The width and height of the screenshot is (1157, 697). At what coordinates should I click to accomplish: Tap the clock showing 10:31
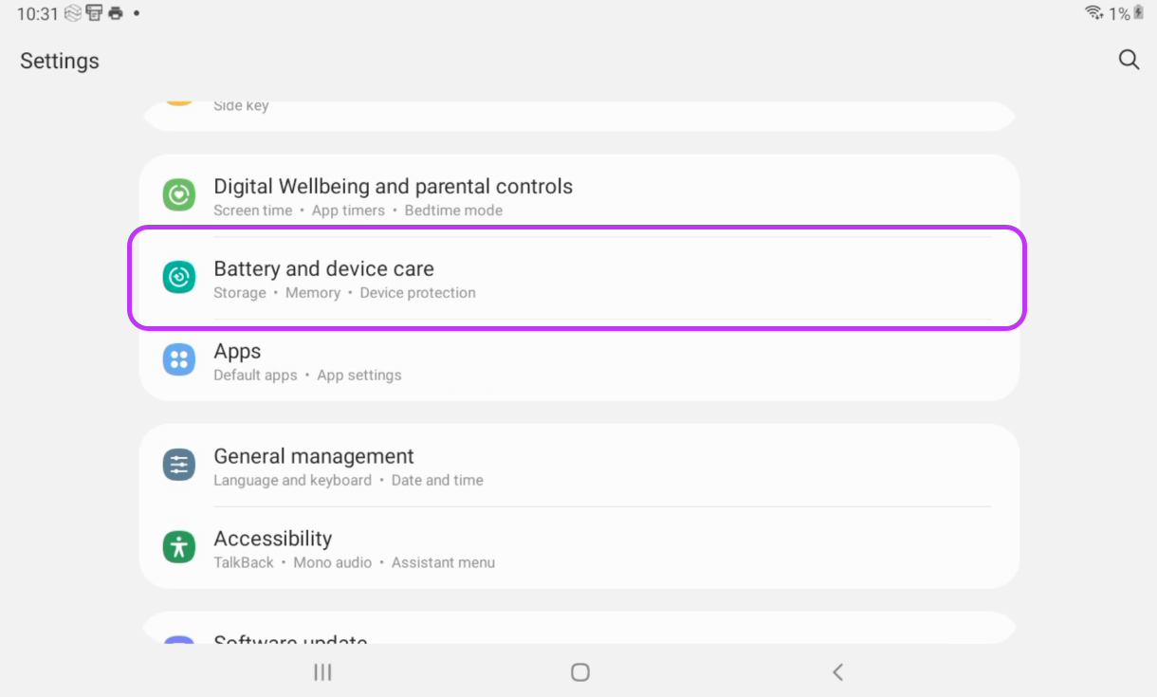coord(36,14)
